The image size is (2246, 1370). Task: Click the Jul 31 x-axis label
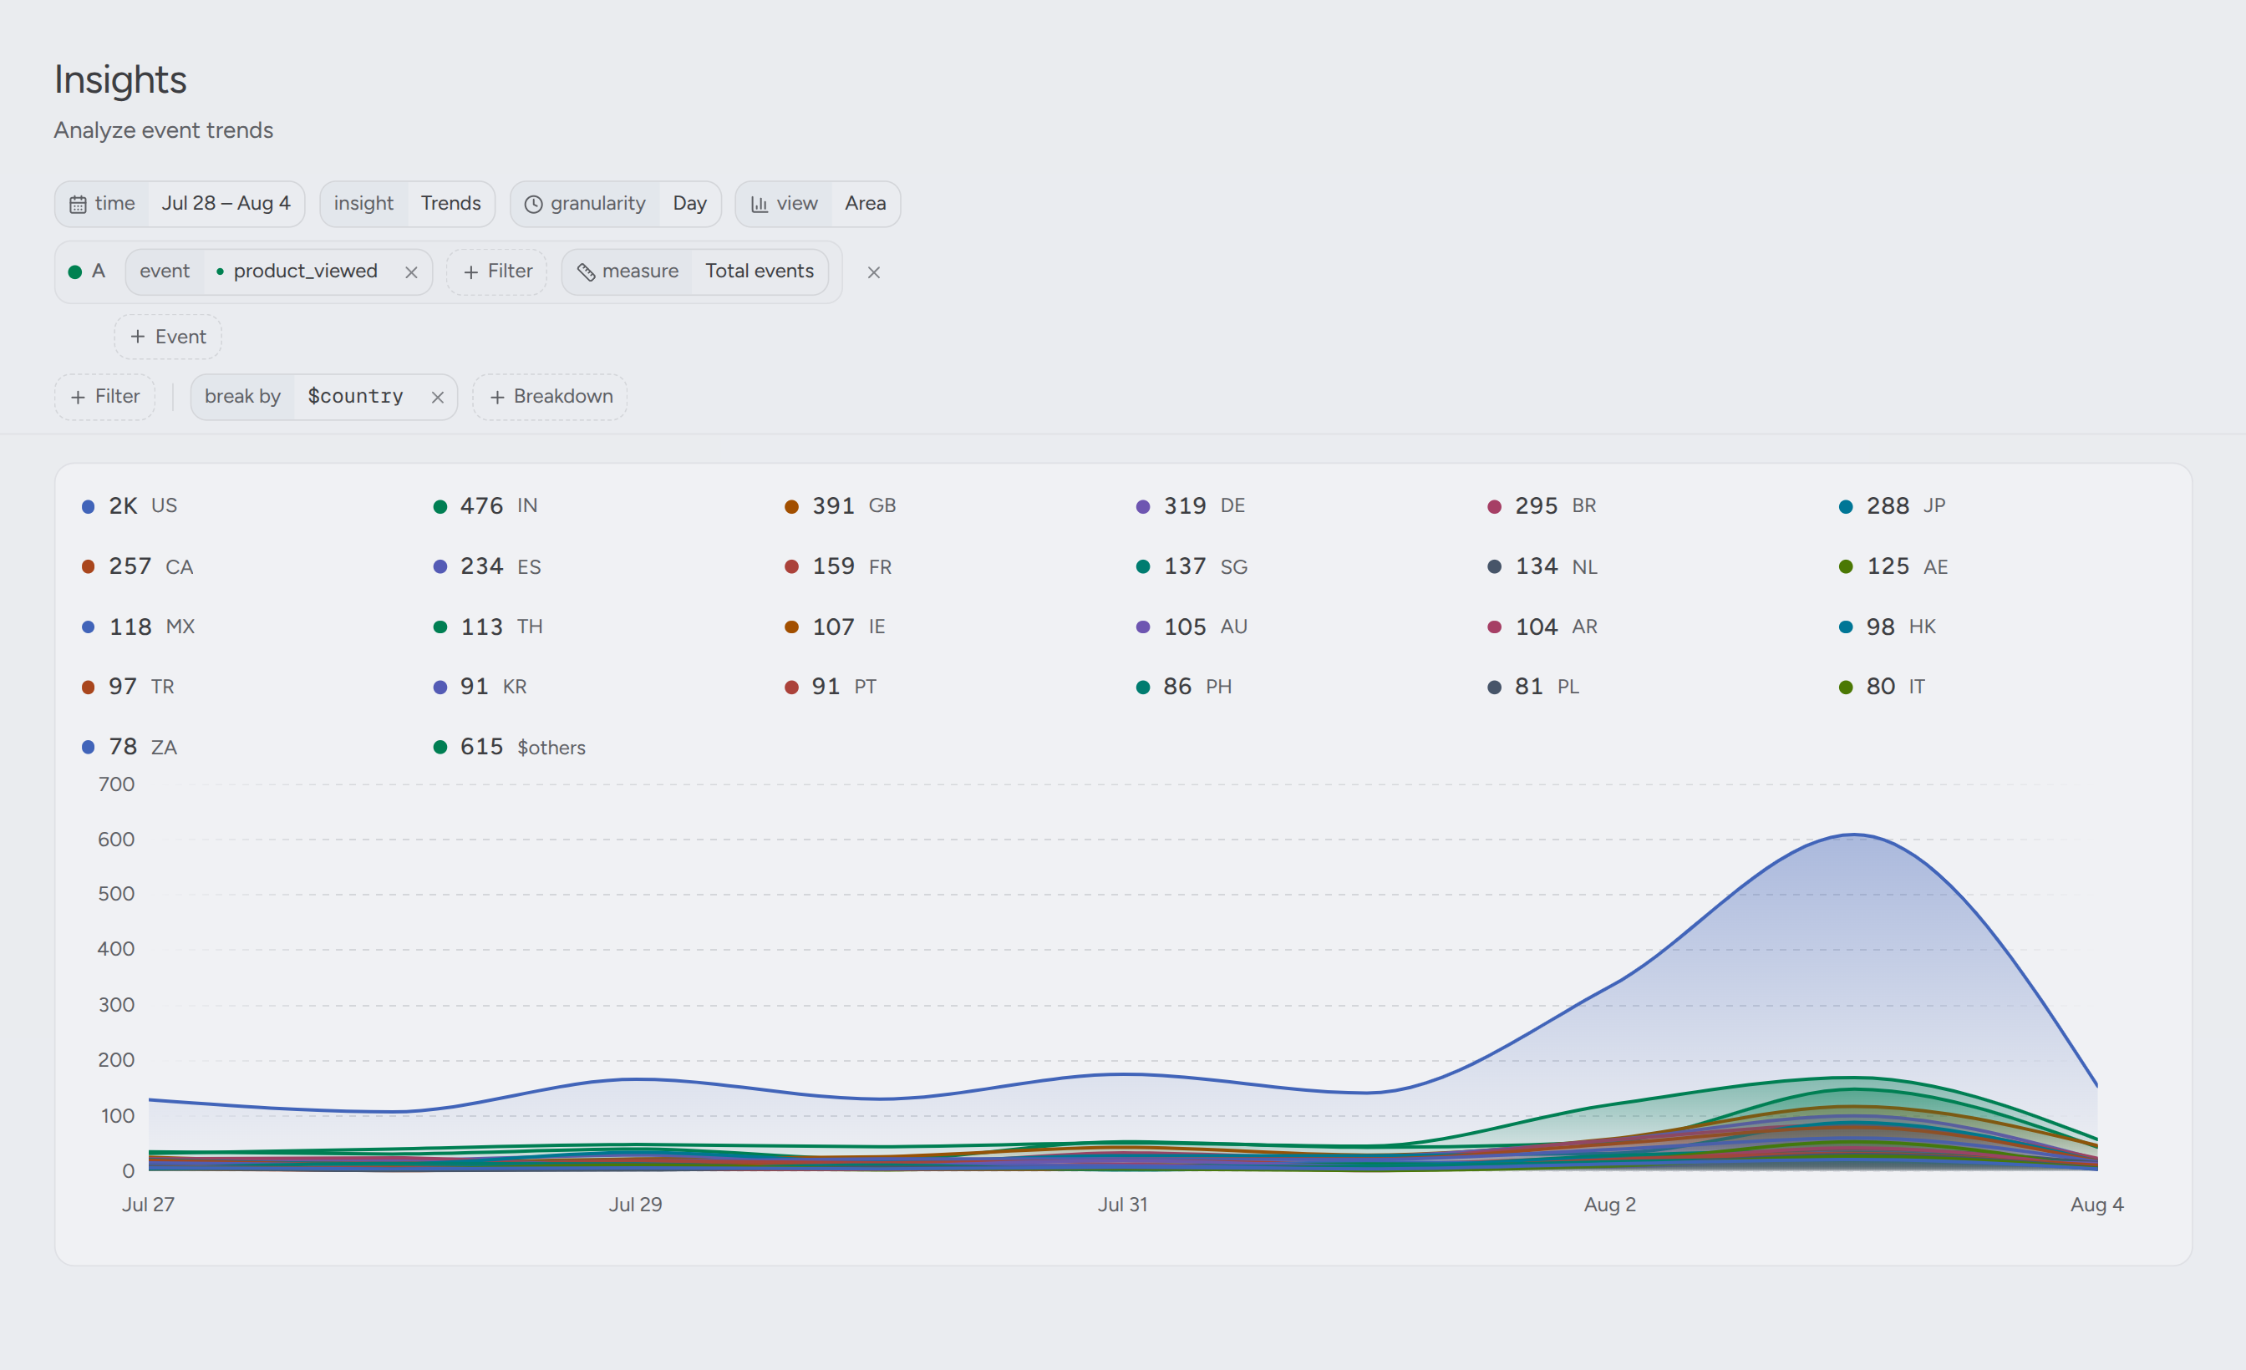point(1122,1205)
